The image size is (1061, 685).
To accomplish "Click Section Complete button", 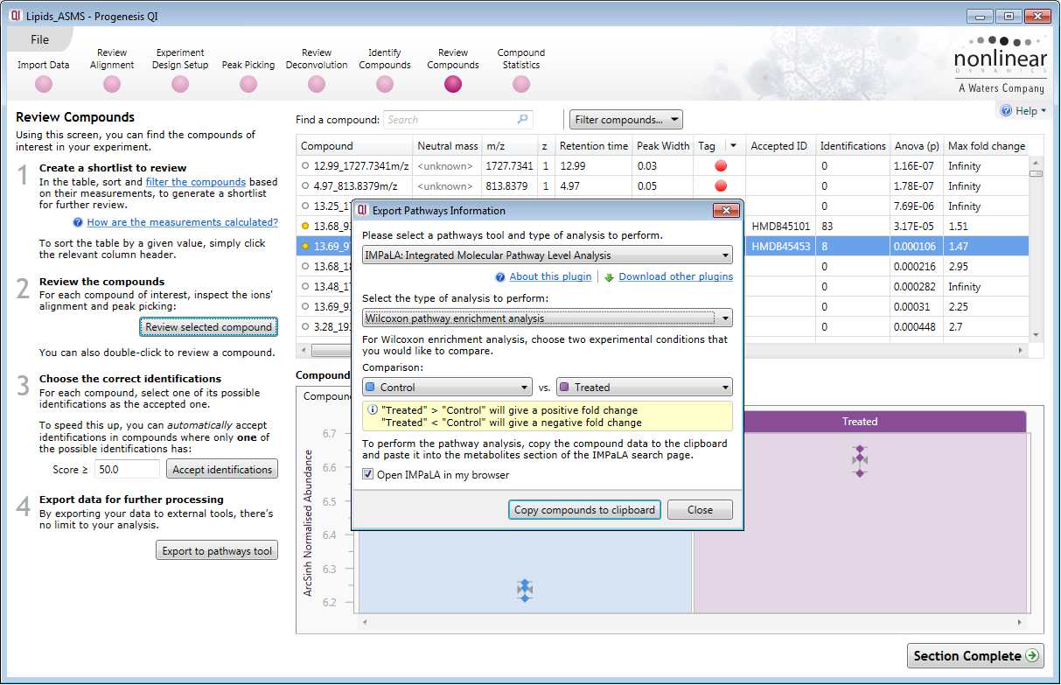I will tap(975, 656).
